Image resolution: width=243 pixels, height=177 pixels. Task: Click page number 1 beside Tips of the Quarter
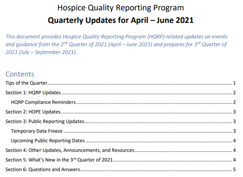coord(234,83)
